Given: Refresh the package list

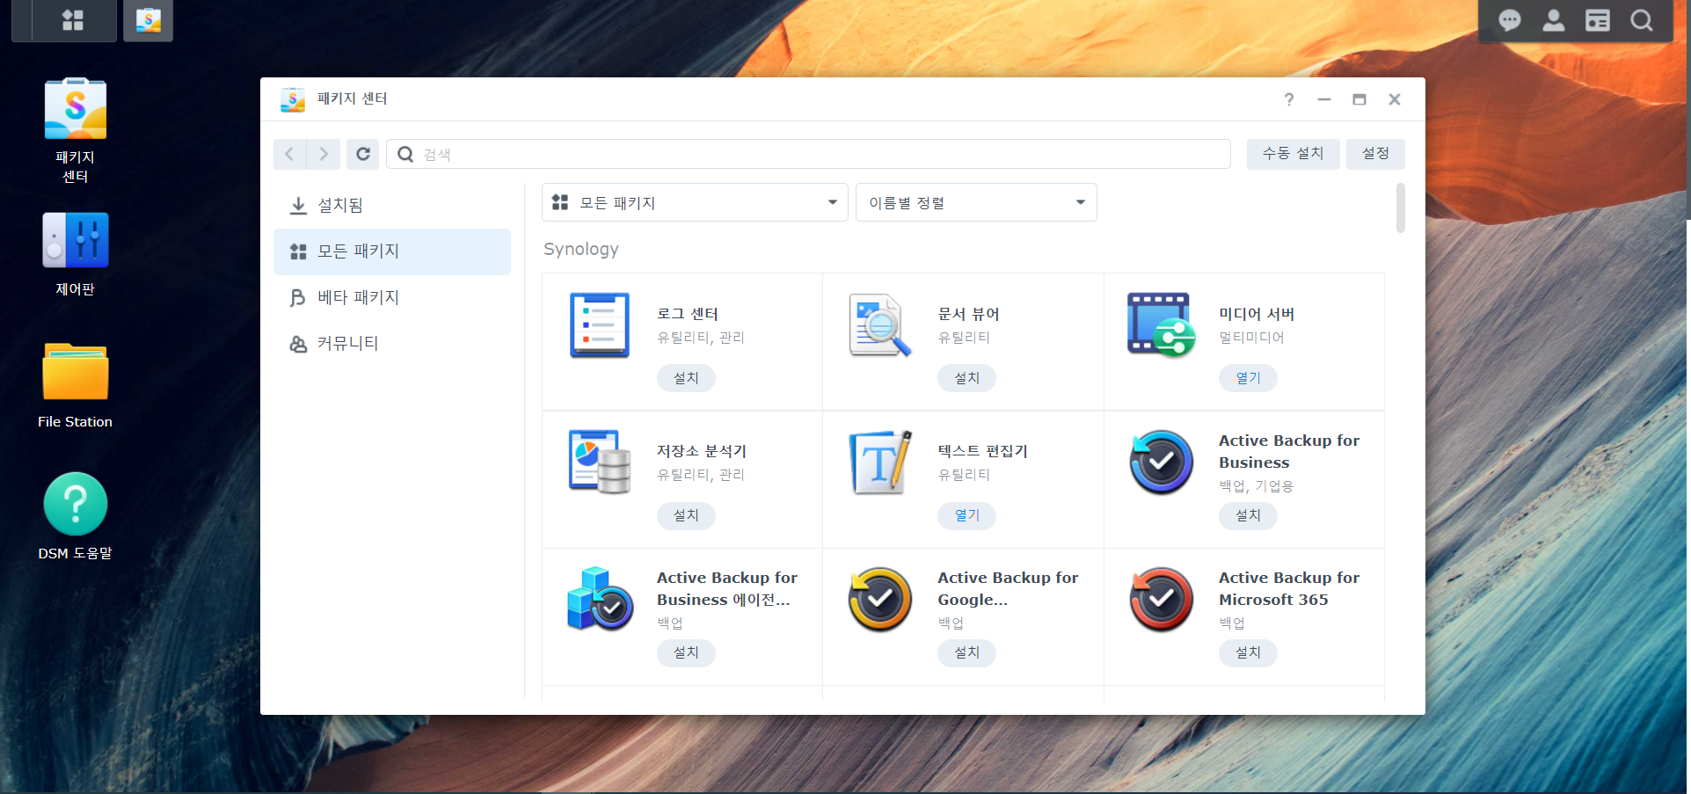Looking at the screenshot, I should (362, 154).
